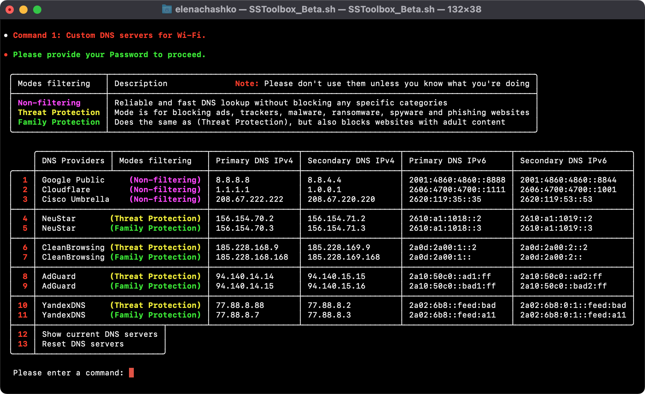Click AdGuard '94.140.14.14' address
The image size is (645, 394).
(x=245, y=277)
